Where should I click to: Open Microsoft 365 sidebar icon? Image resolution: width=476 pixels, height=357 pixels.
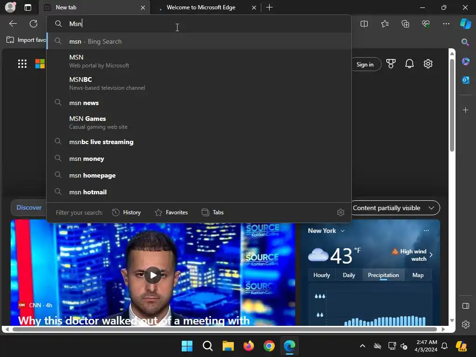[x=465, y=62]
